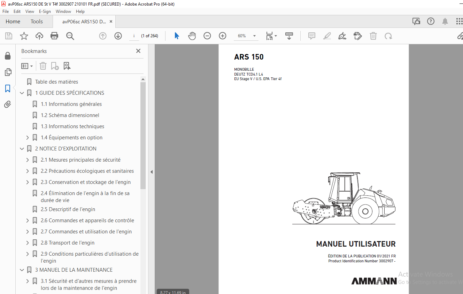Open Page Thumbnails panel

(8, 72)
